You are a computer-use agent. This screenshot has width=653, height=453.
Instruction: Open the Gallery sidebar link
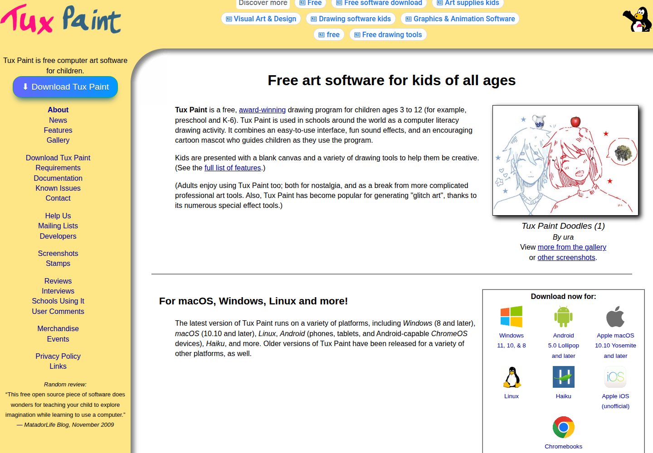58,140
